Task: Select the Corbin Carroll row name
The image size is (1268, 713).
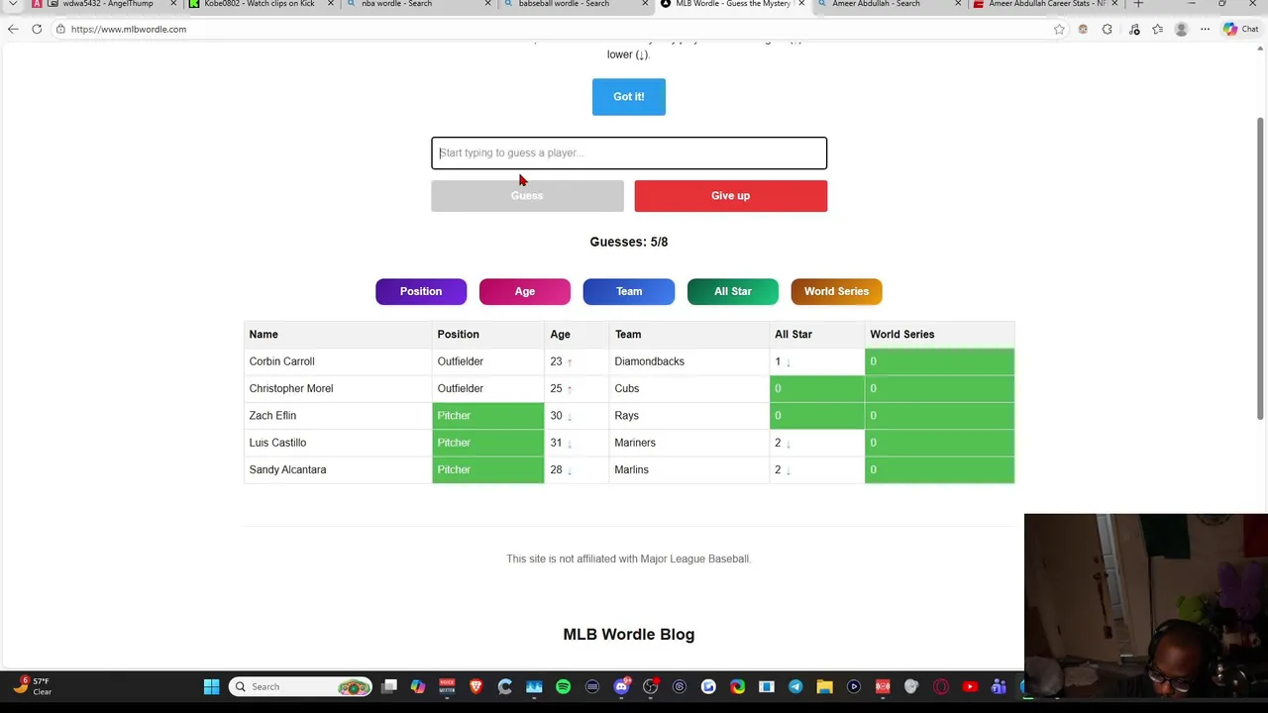Action: (x=281, y=361)
